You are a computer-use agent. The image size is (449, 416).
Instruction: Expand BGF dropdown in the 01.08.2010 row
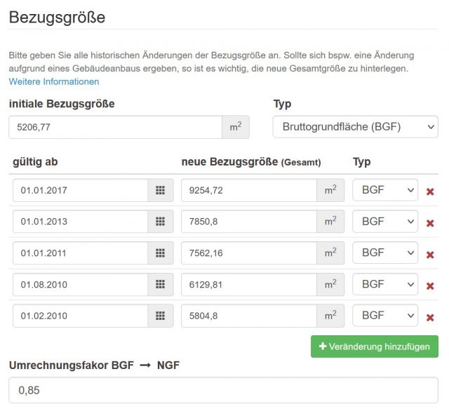point(385,284)
